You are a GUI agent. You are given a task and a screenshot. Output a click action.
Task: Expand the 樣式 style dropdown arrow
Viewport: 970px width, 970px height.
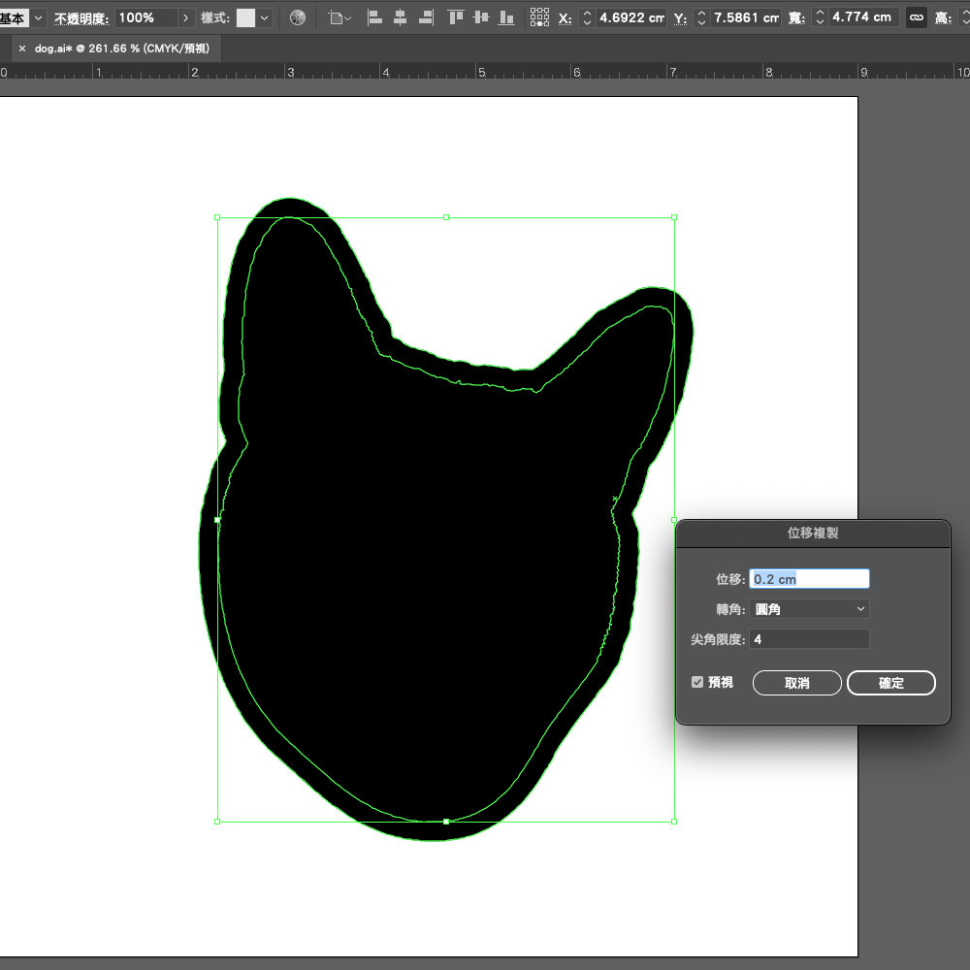[x=265, y=17]
